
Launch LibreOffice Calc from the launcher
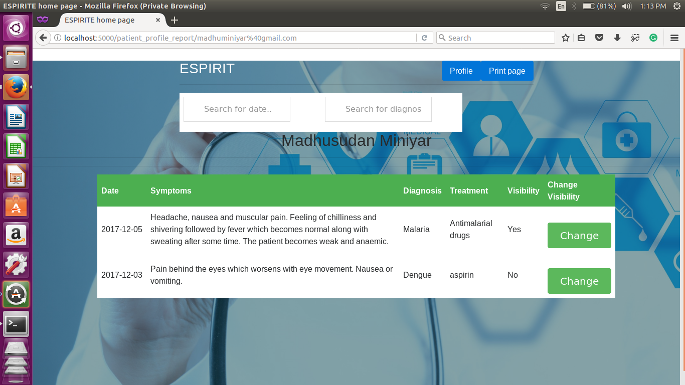coord(17,147)
